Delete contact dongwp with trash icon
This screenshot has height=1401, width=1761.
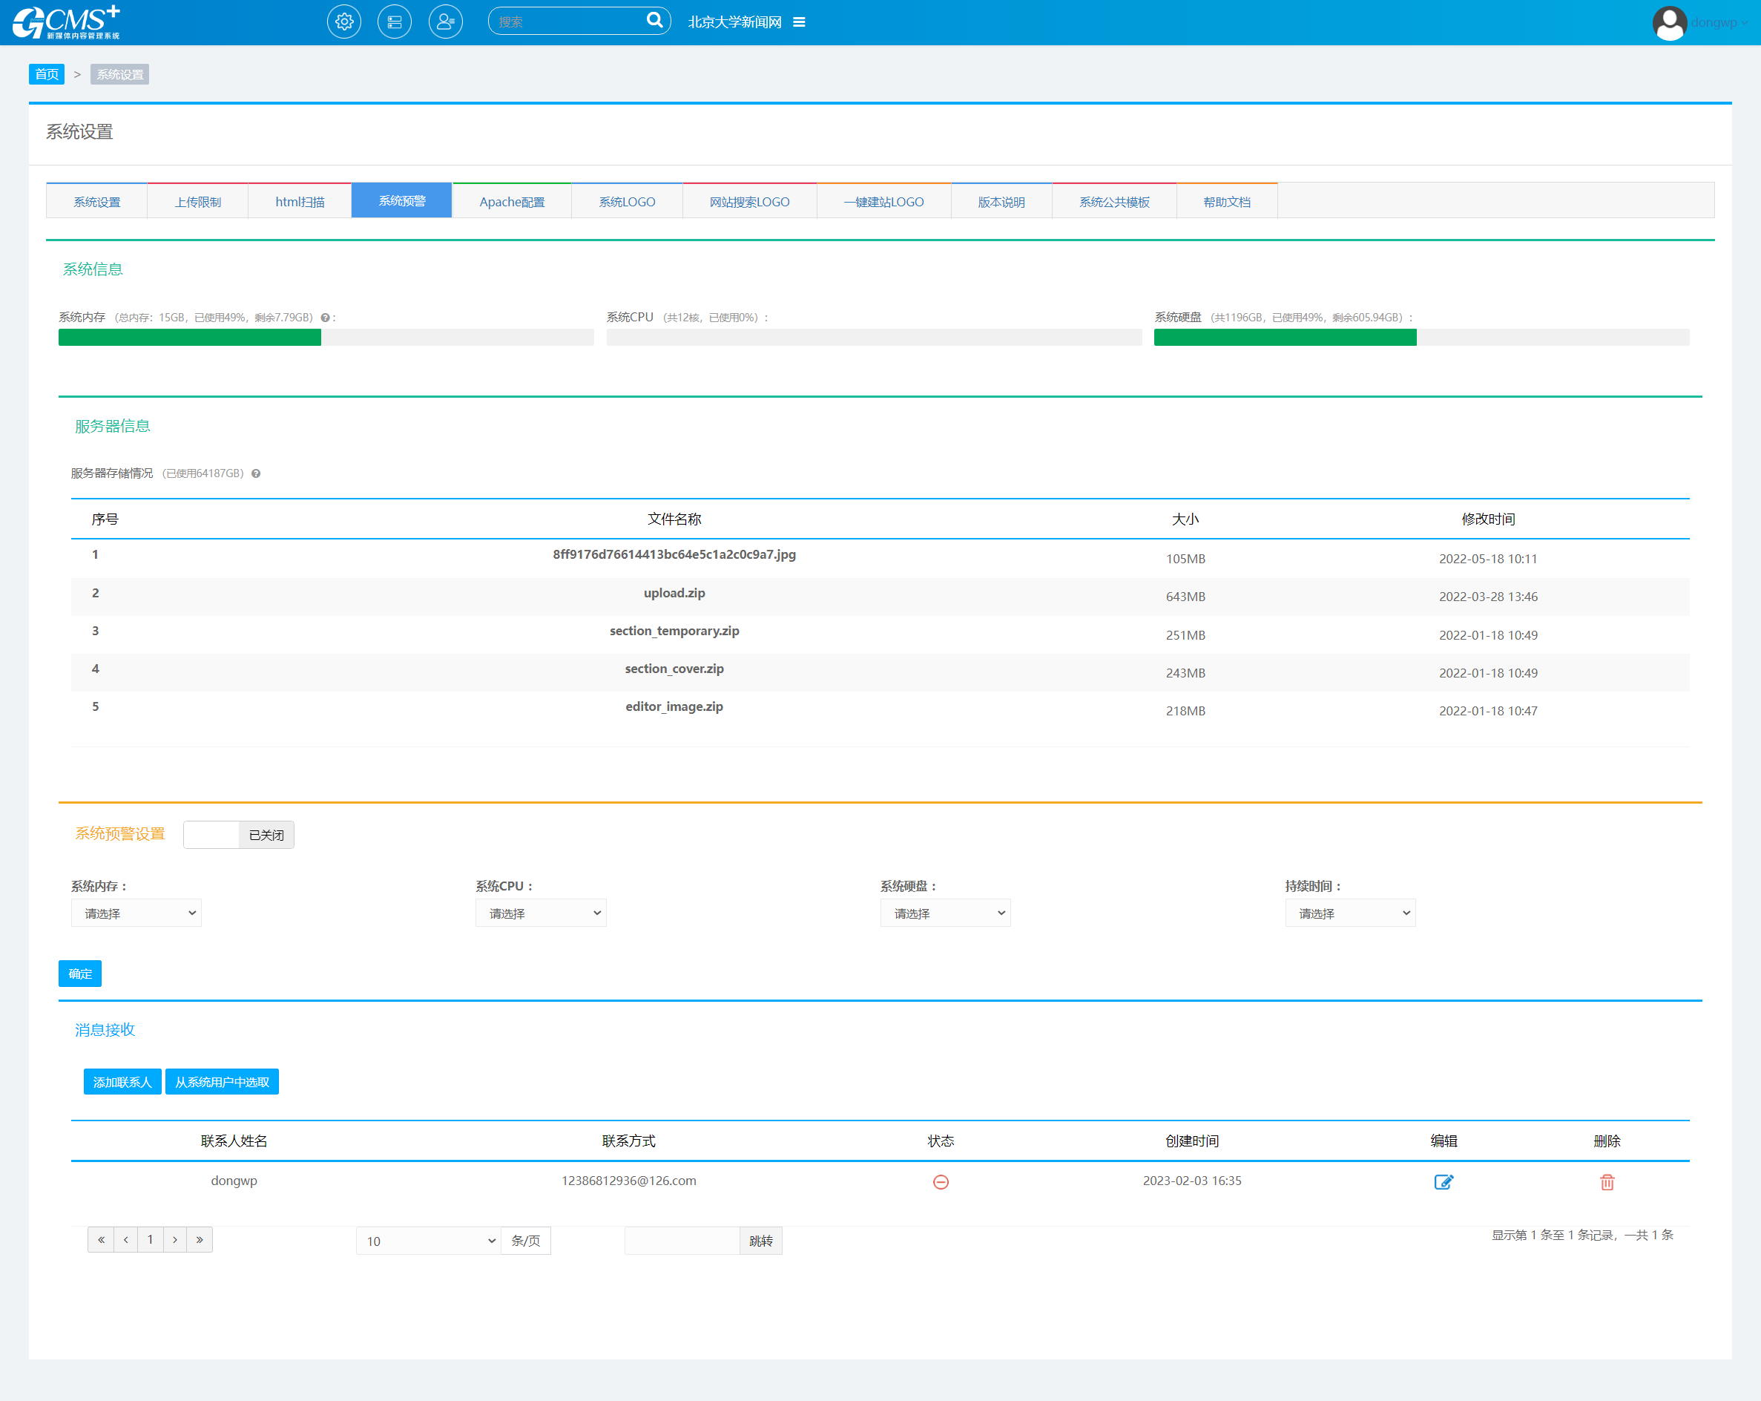[x=1607, y=1182]
